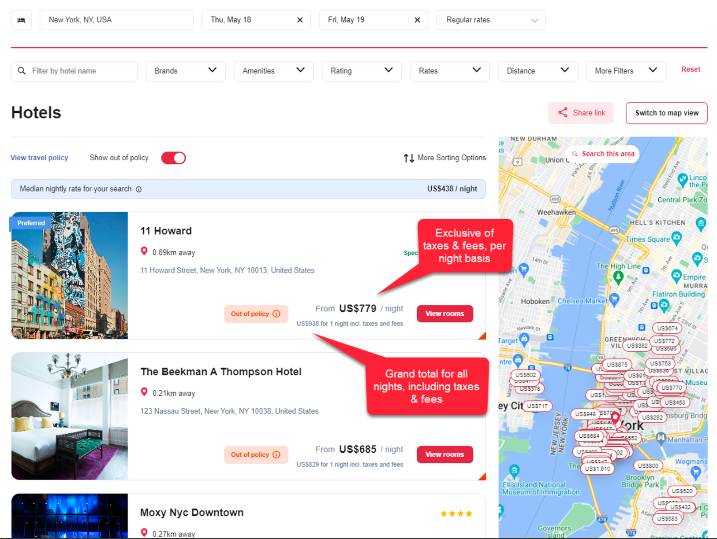Click the Moxy Nyc Downtown hotel name
The height and width of the screenshot is (539, 717).
(x=192, y=513)
